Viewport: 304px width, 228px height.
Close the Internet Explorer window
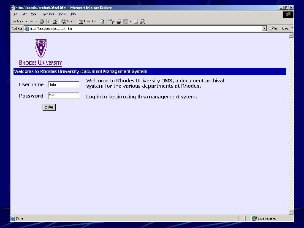pyautogui.click(x=291, y=8)
